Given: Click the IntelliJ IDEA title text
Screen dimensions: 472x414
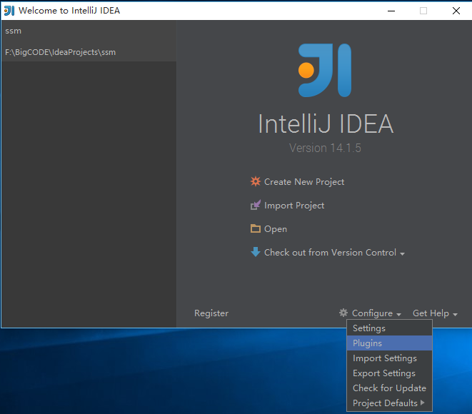Looking at the screenshot, I should pos(326,123).
